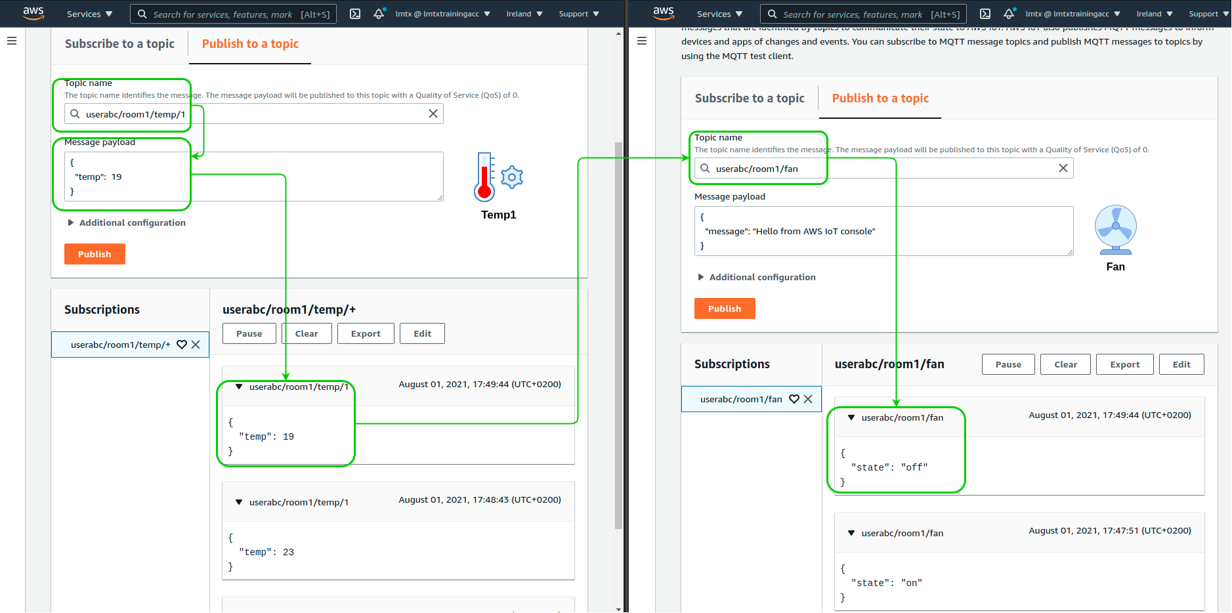
Task: Open CloudShell icon in left window header
Action: point(355,14)
